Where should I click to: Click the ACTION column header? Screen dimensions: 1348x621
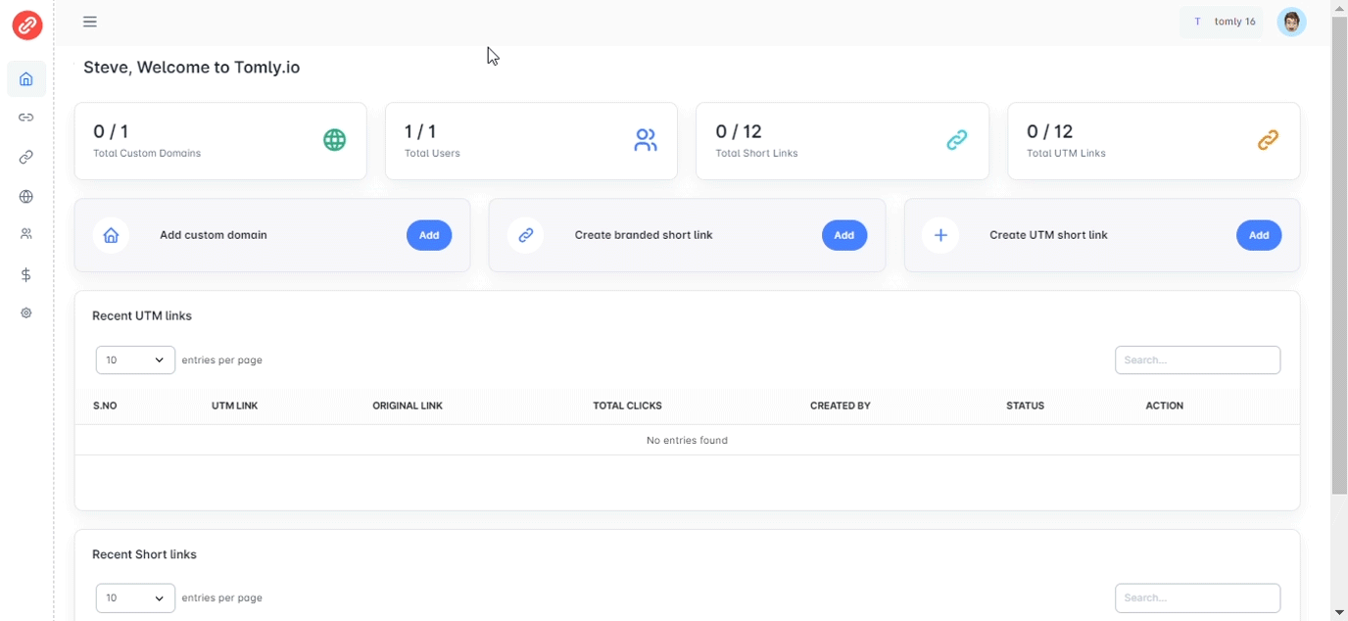pyautogui.click(x=1165, y=406)
